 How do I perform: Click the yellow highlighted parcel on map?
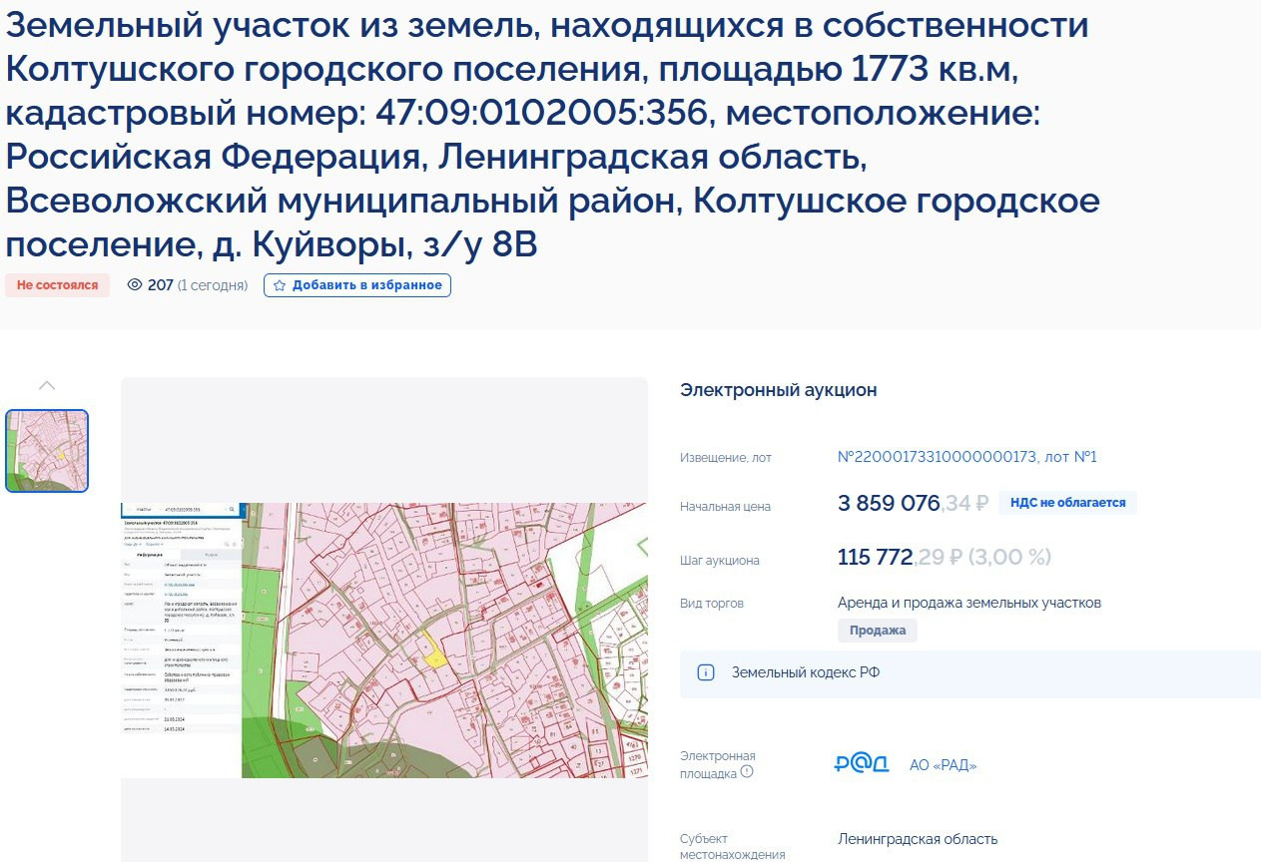(x=434, y=656)
